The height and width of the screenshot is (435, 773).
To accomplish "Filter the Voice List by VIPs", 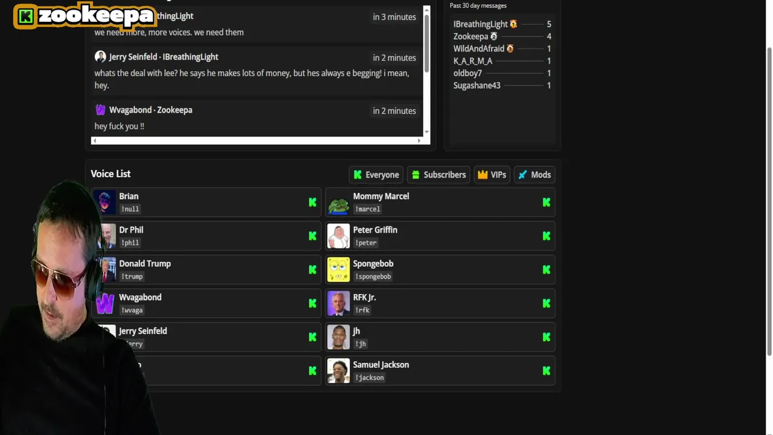I will (x=492, y=175).
